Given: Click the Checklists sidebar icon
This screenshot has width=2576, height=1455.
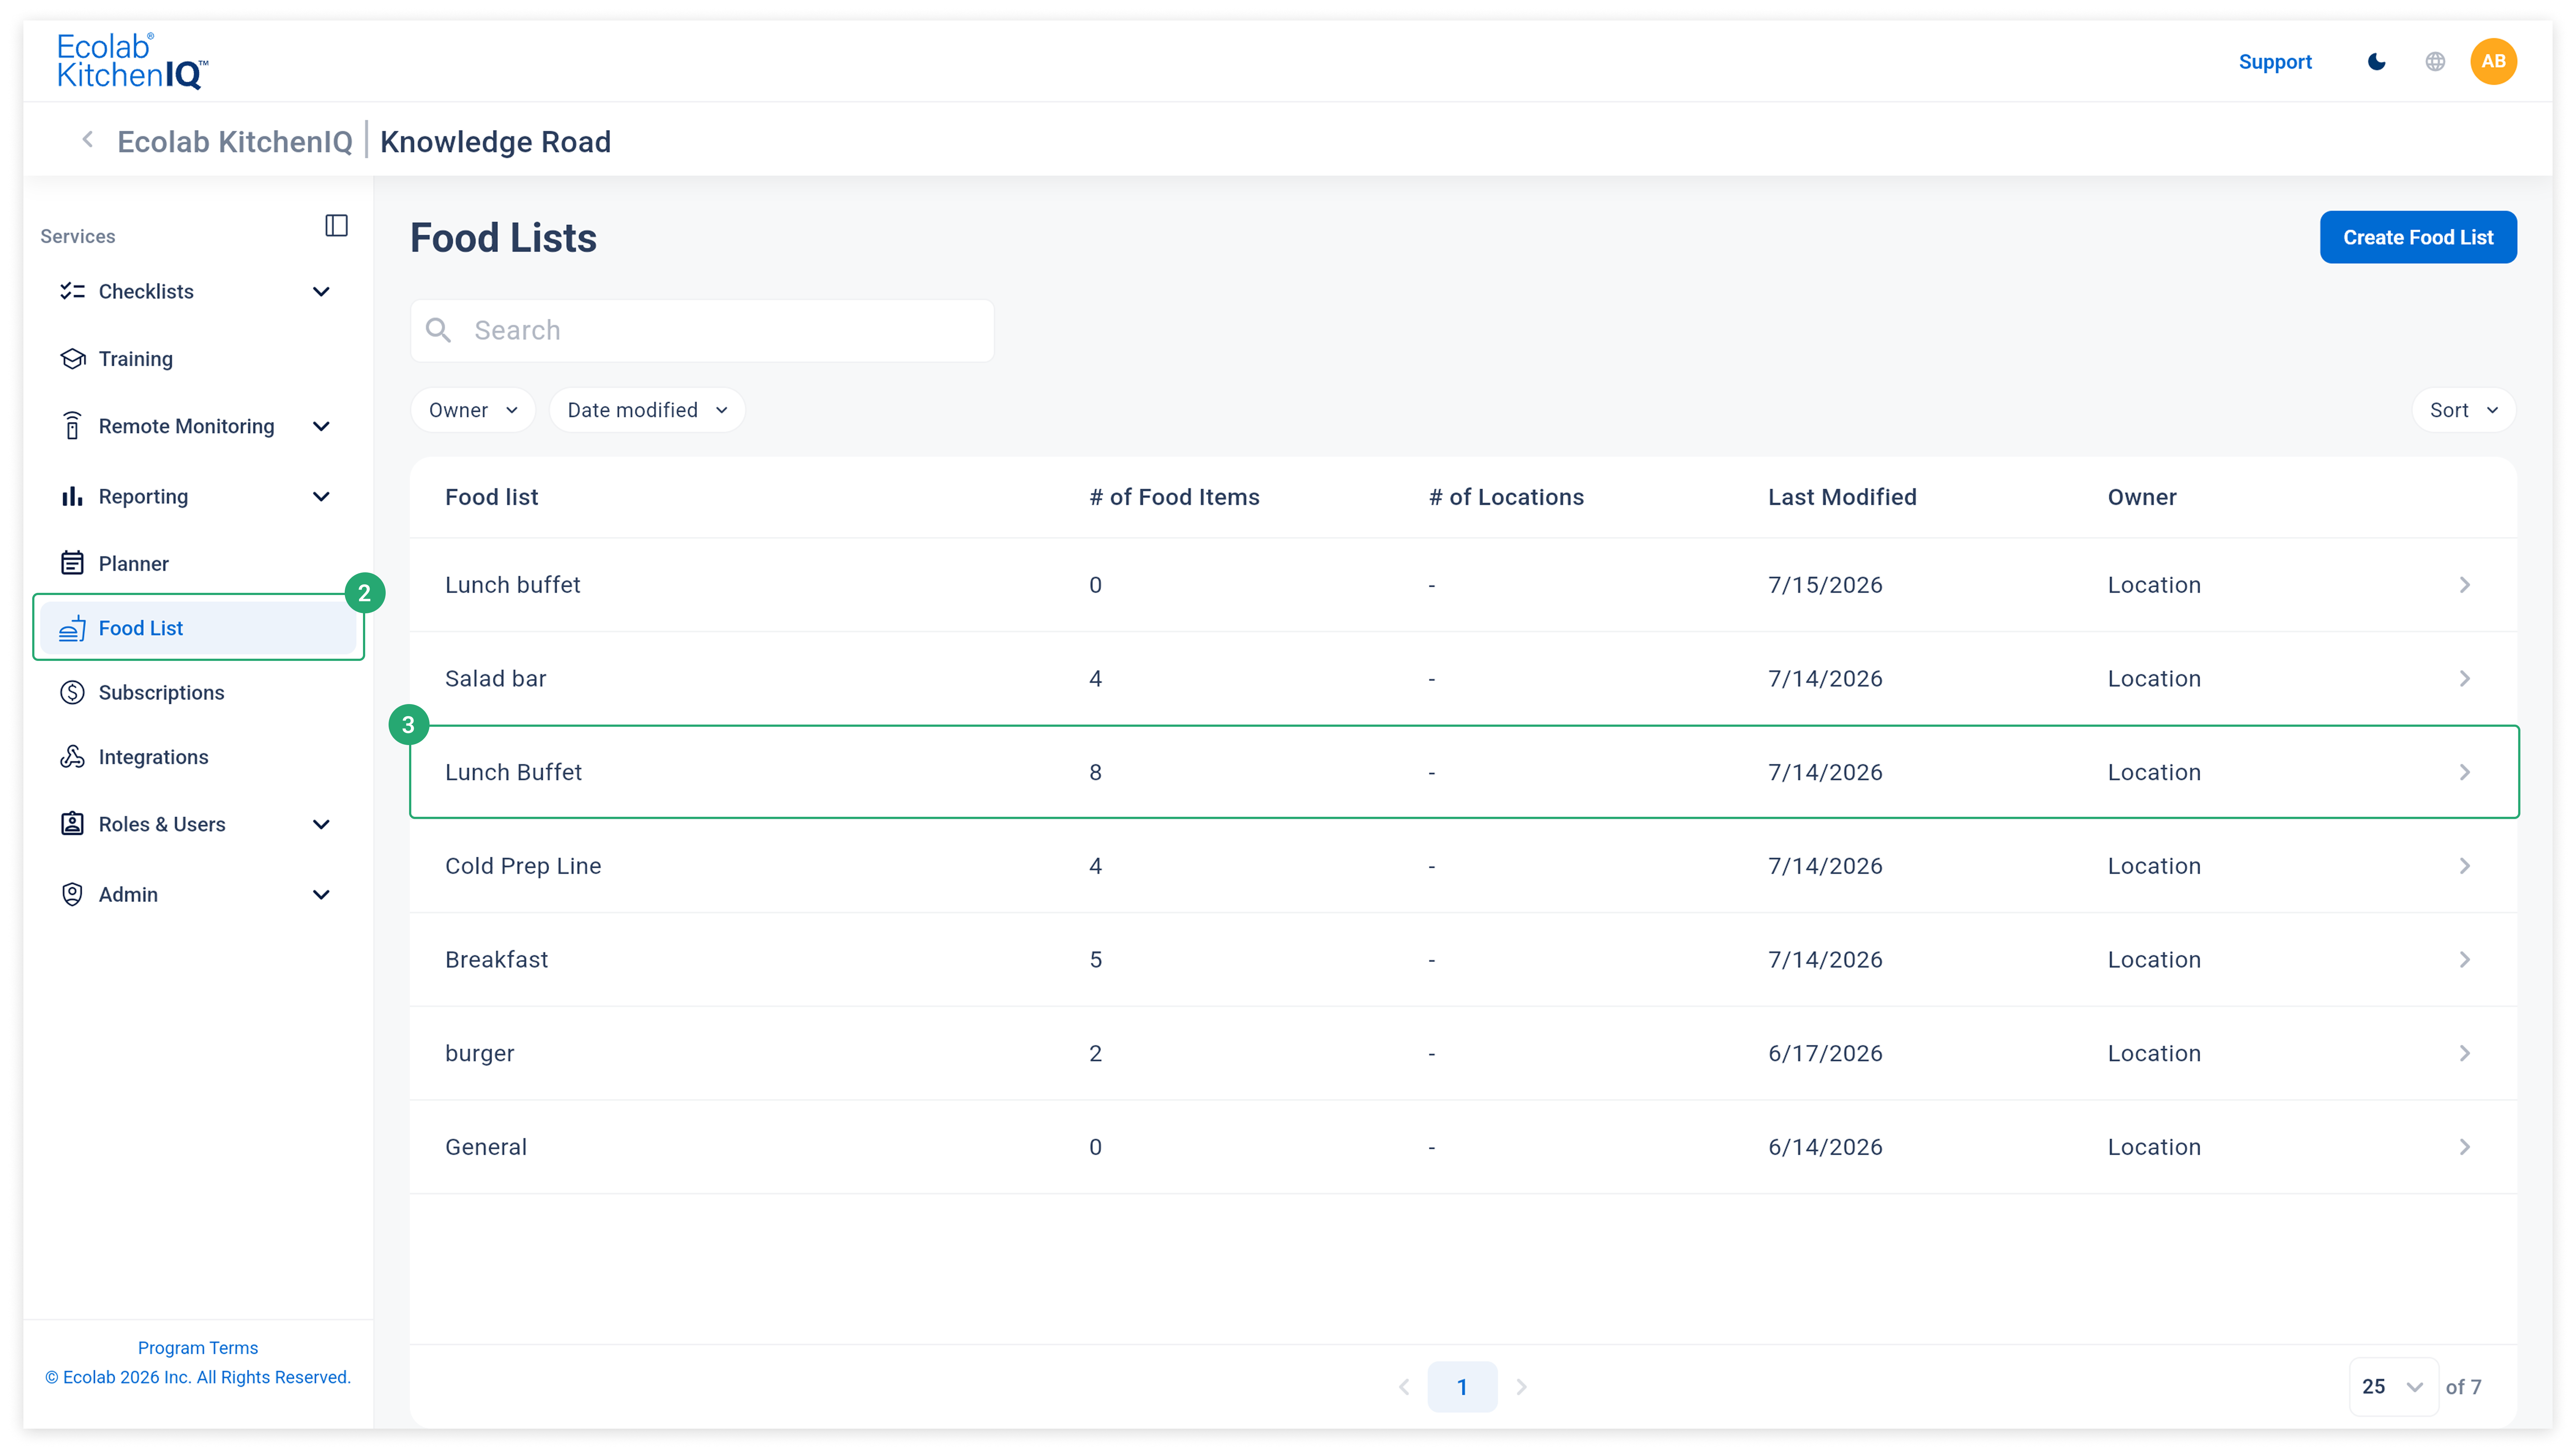Looking at the screenshot, I should click(x=72, y=291).
